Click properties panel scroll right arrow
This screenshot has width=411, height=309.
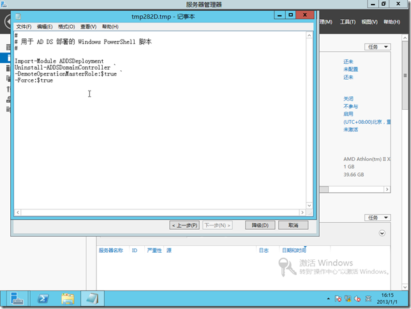click(x=387, y=190)
